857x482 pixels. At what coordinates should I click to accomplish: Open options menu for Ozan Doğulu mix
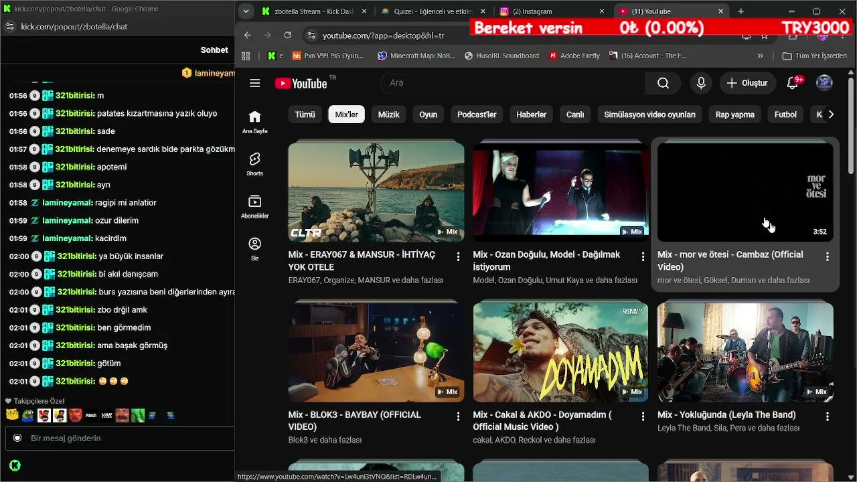(643, 256)
